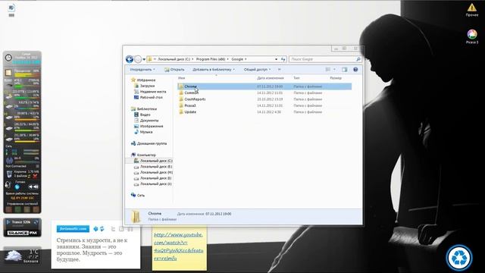Go back with the Explorer back arrow
This screenshot has width=485, height=273.
point(130,59)
